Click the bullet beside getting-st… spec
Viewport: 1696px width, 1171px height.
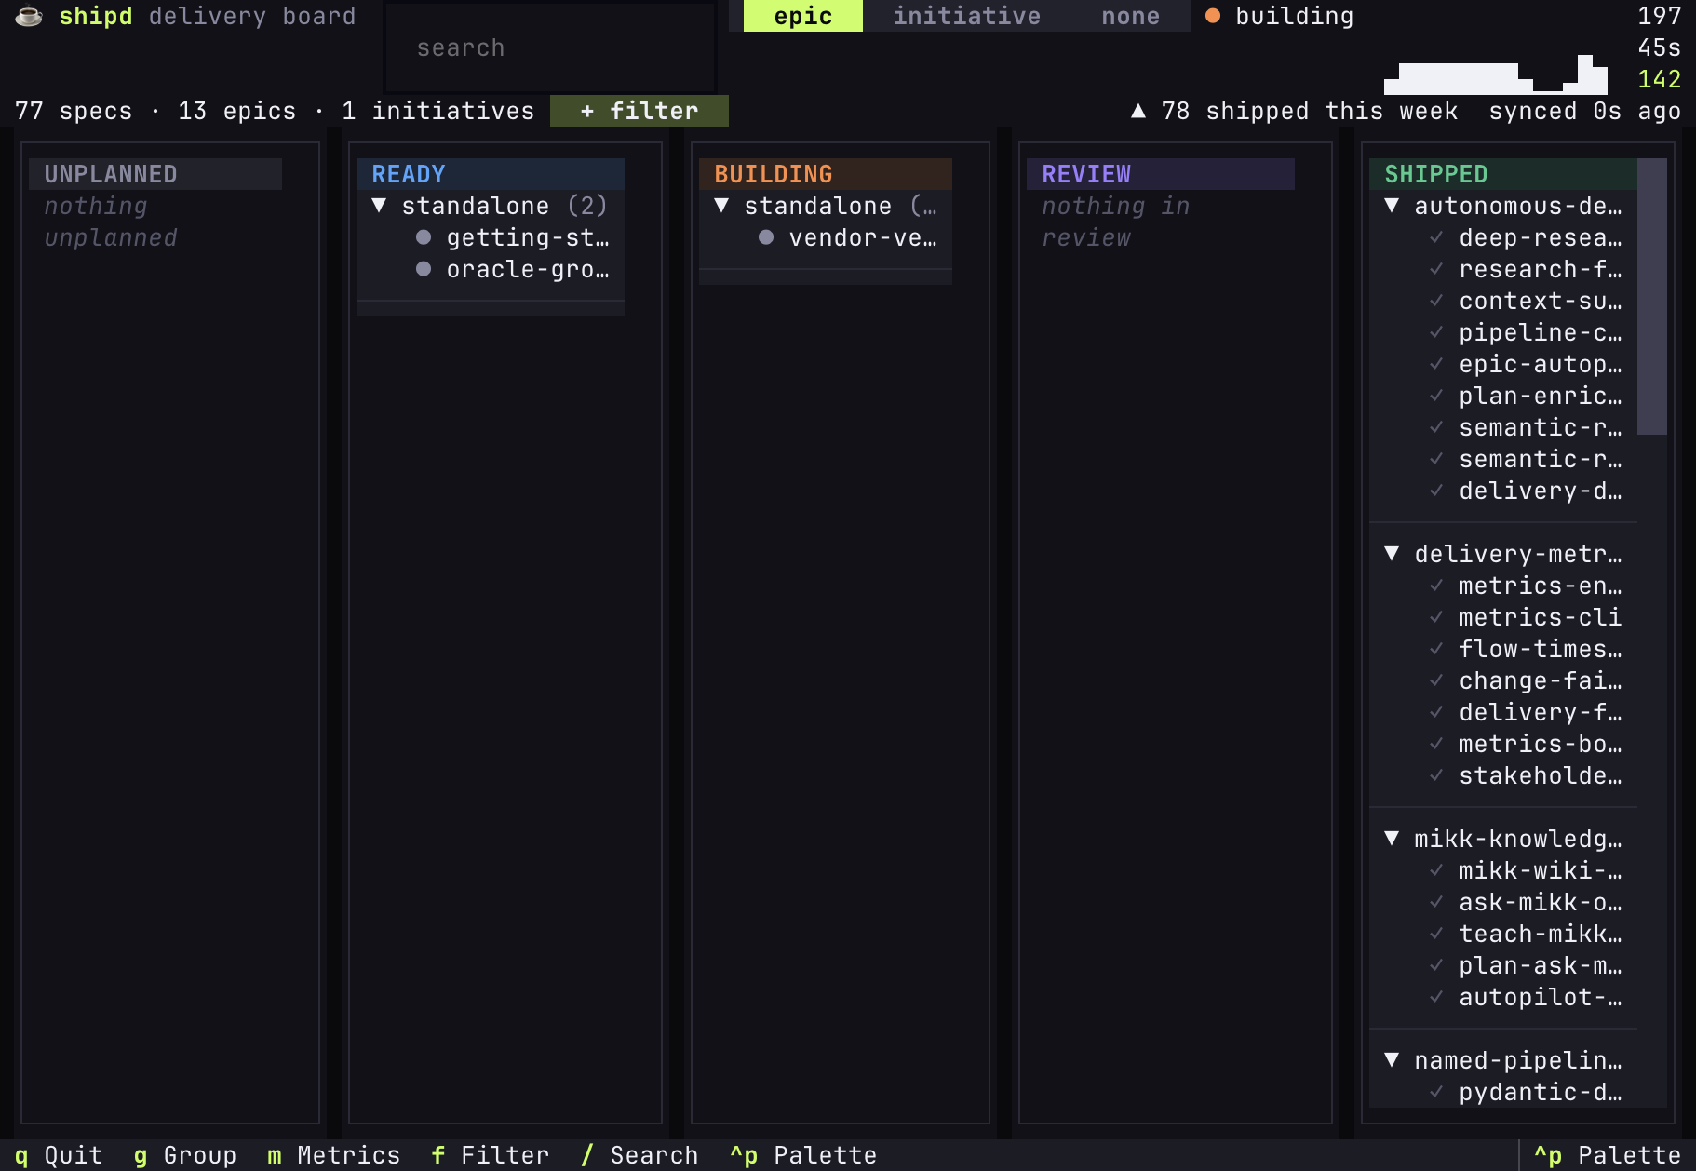(x=424, y=237)
